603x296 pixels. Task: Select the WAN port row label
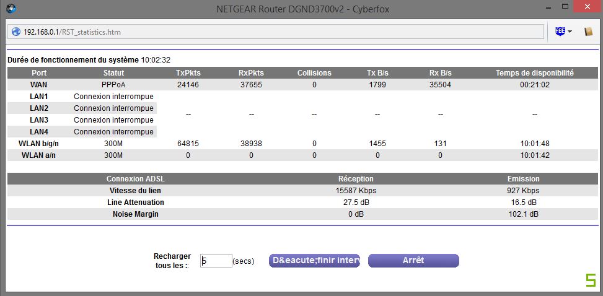point(39,85)
